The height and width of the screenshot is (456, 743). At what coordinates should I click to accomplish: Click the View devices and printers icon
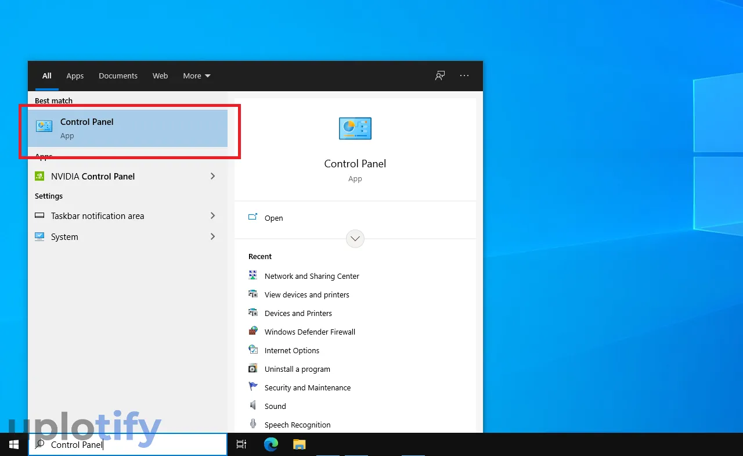pos(253,294)
